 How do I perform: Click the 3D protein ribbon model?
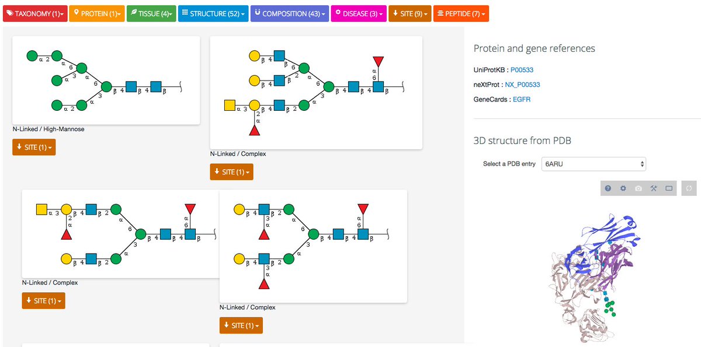pos(594,277)
